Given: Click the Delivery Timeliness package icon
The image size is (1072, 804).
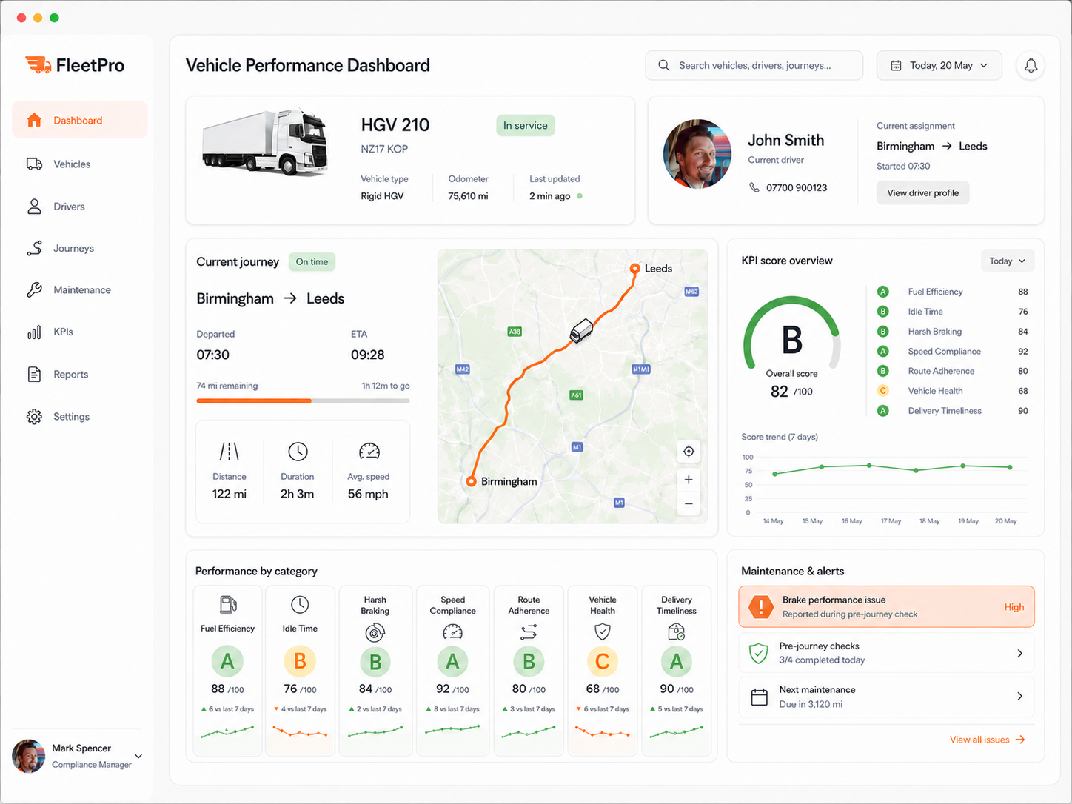Looking at the screenshot, I should [676, 632].
